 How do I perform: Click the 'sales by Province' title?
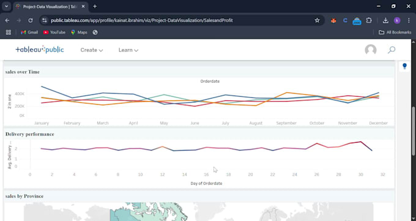[x=24, y=197]
